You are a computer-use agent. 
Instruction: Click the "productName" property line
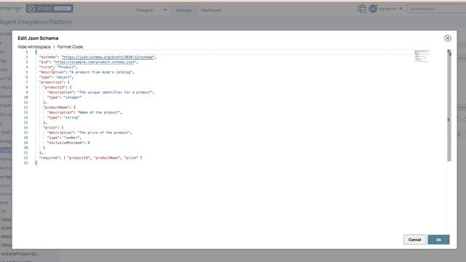tap(59, 107)
